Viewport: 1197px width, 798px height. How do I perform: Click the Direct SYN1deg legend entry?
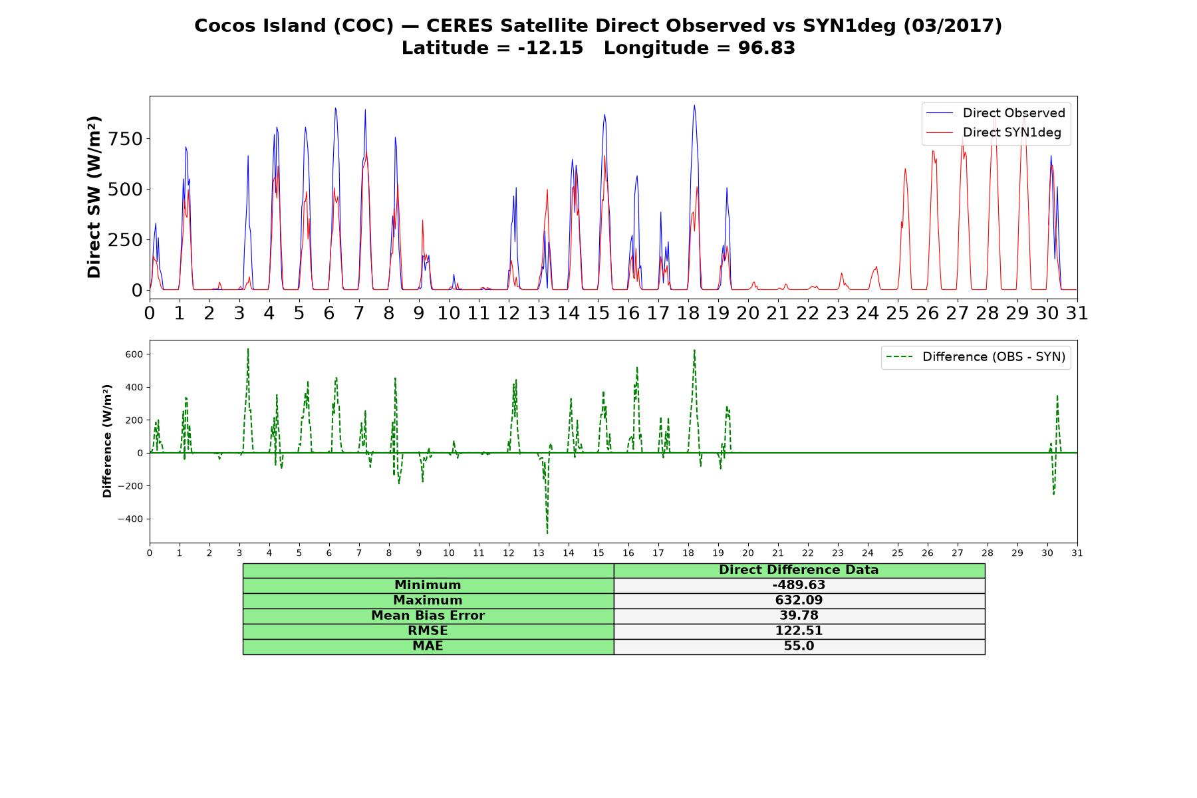pos(994,132)
